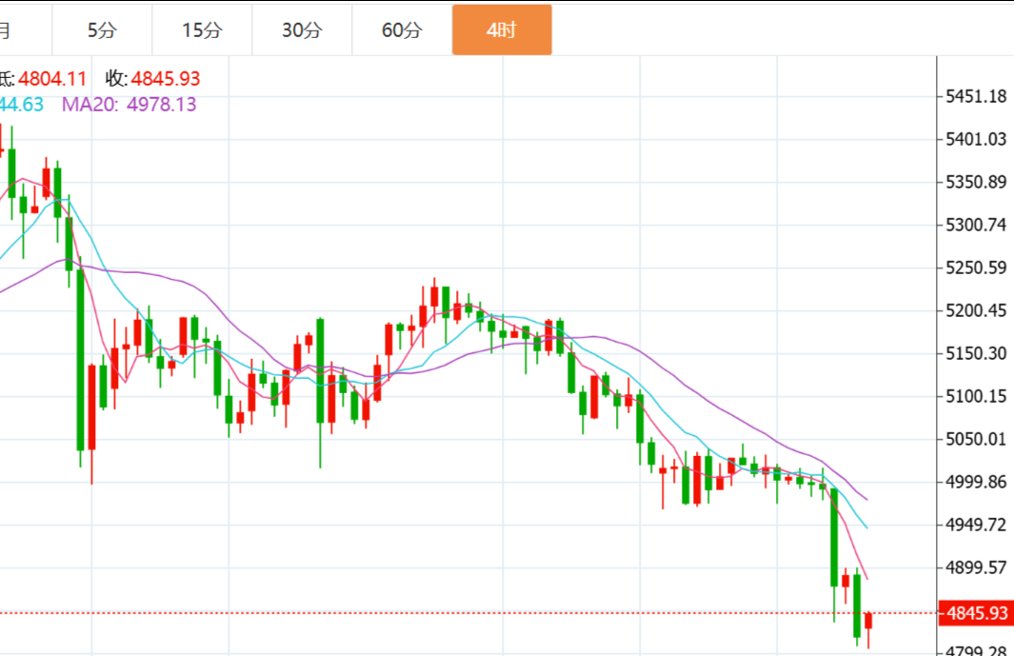The image size is (1014, 656).
Task: Click the red 4845.93 current price tag
Action: coord(976,613)
